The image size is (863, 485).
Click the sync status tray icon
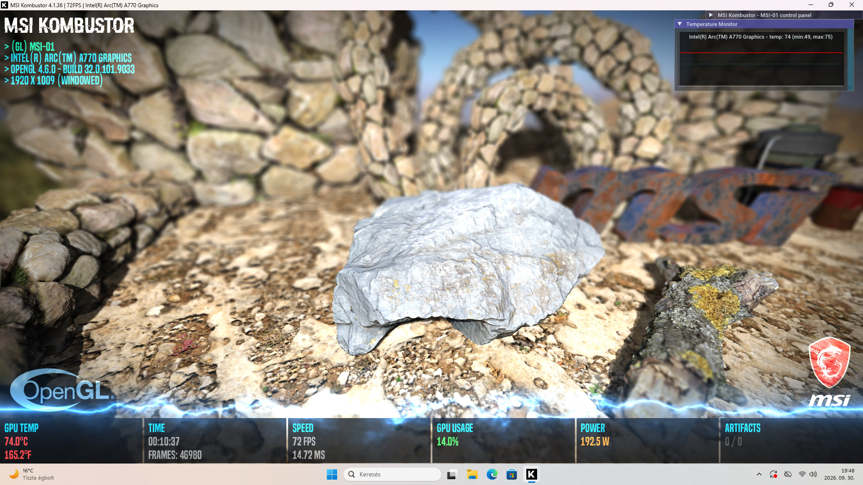coord(774,474)
